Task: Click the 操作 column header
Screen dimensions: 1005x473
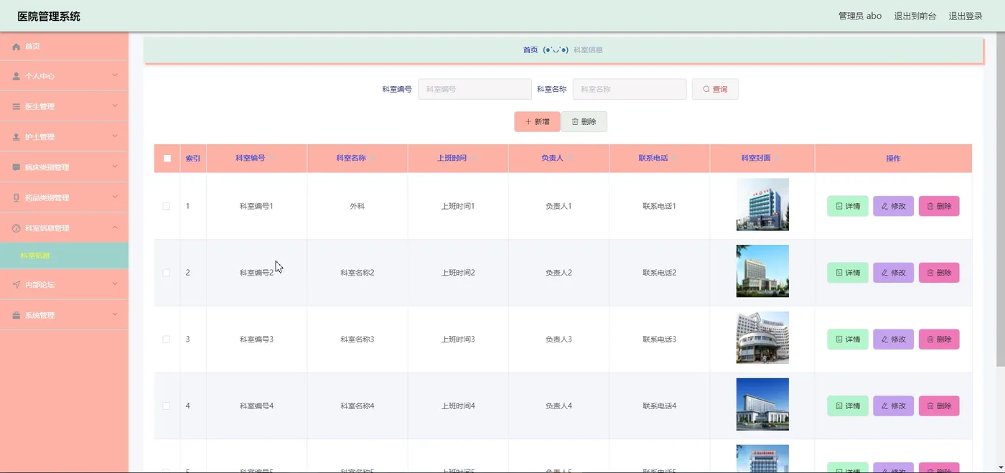Action: pos(893,159)
